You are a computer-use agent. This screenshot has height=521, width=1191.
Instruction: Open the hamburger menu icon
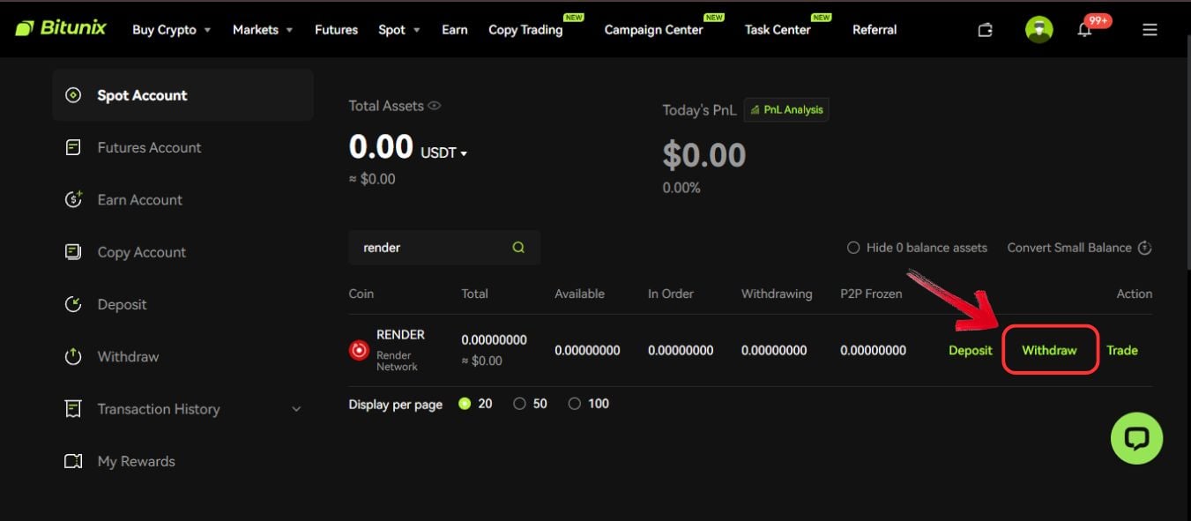[1150, 30]
